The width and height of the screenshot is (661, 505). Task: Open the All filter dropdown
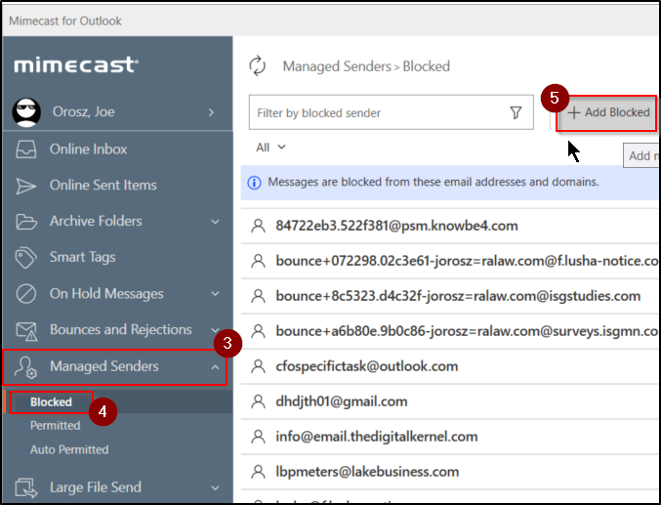point(270,147)
